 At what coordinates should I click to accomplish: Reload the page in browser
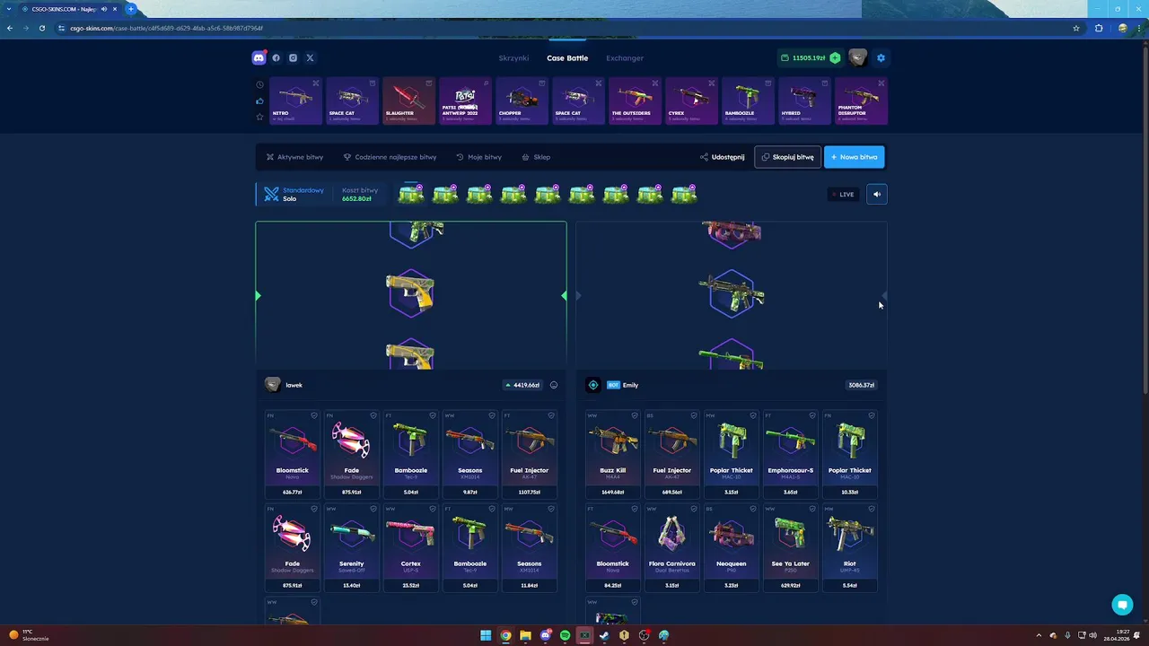pyautogui.click(x=41, y=28)
